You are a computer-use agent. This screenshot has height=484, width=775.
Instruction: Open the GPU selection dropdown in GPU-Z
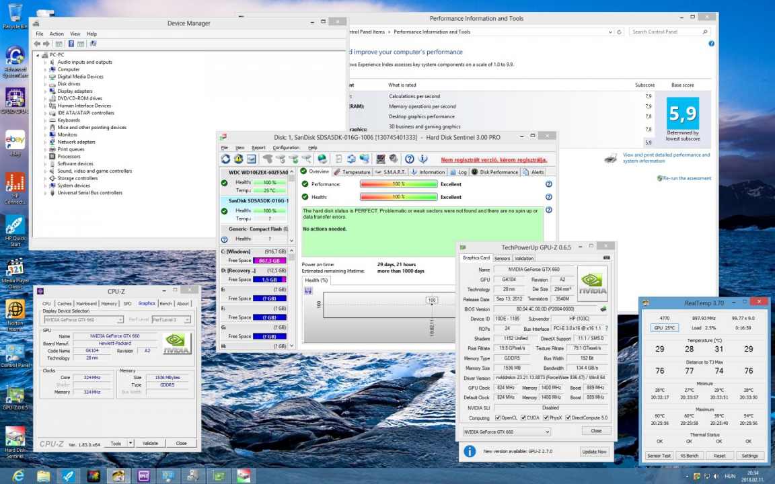click(x=507, y=432)
